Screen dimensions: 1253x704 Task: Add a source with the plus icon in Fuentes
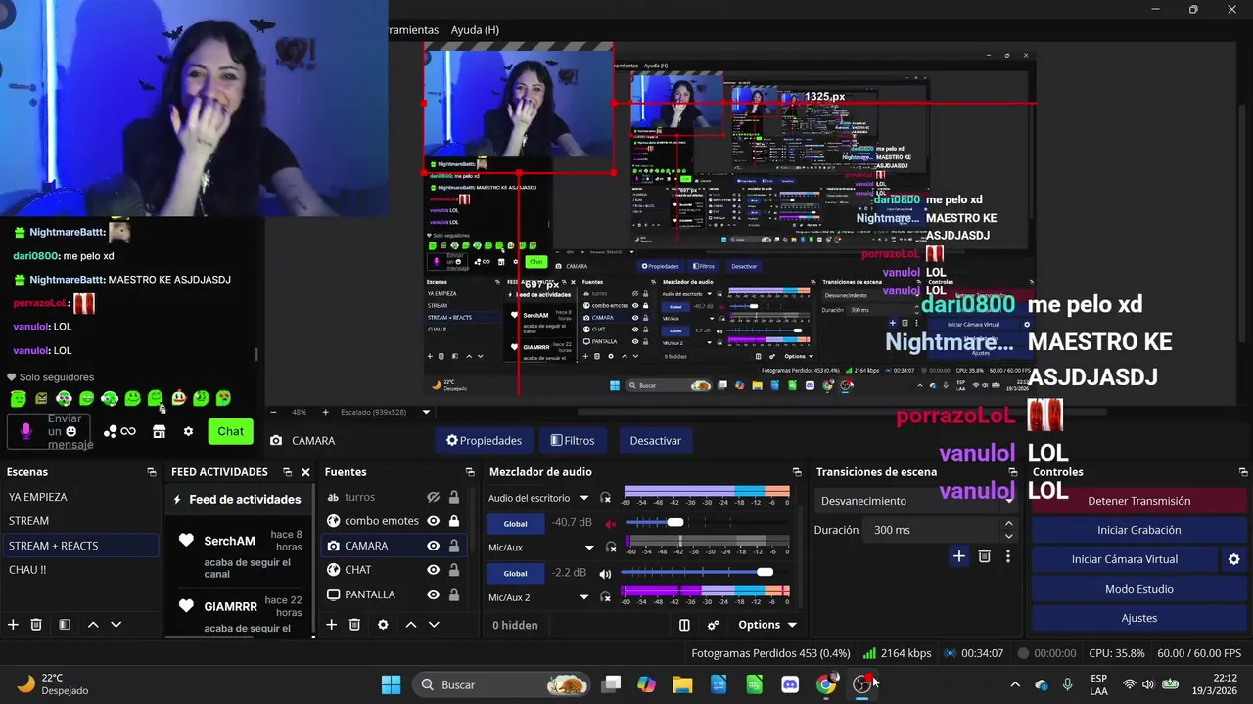coord(331,625)
